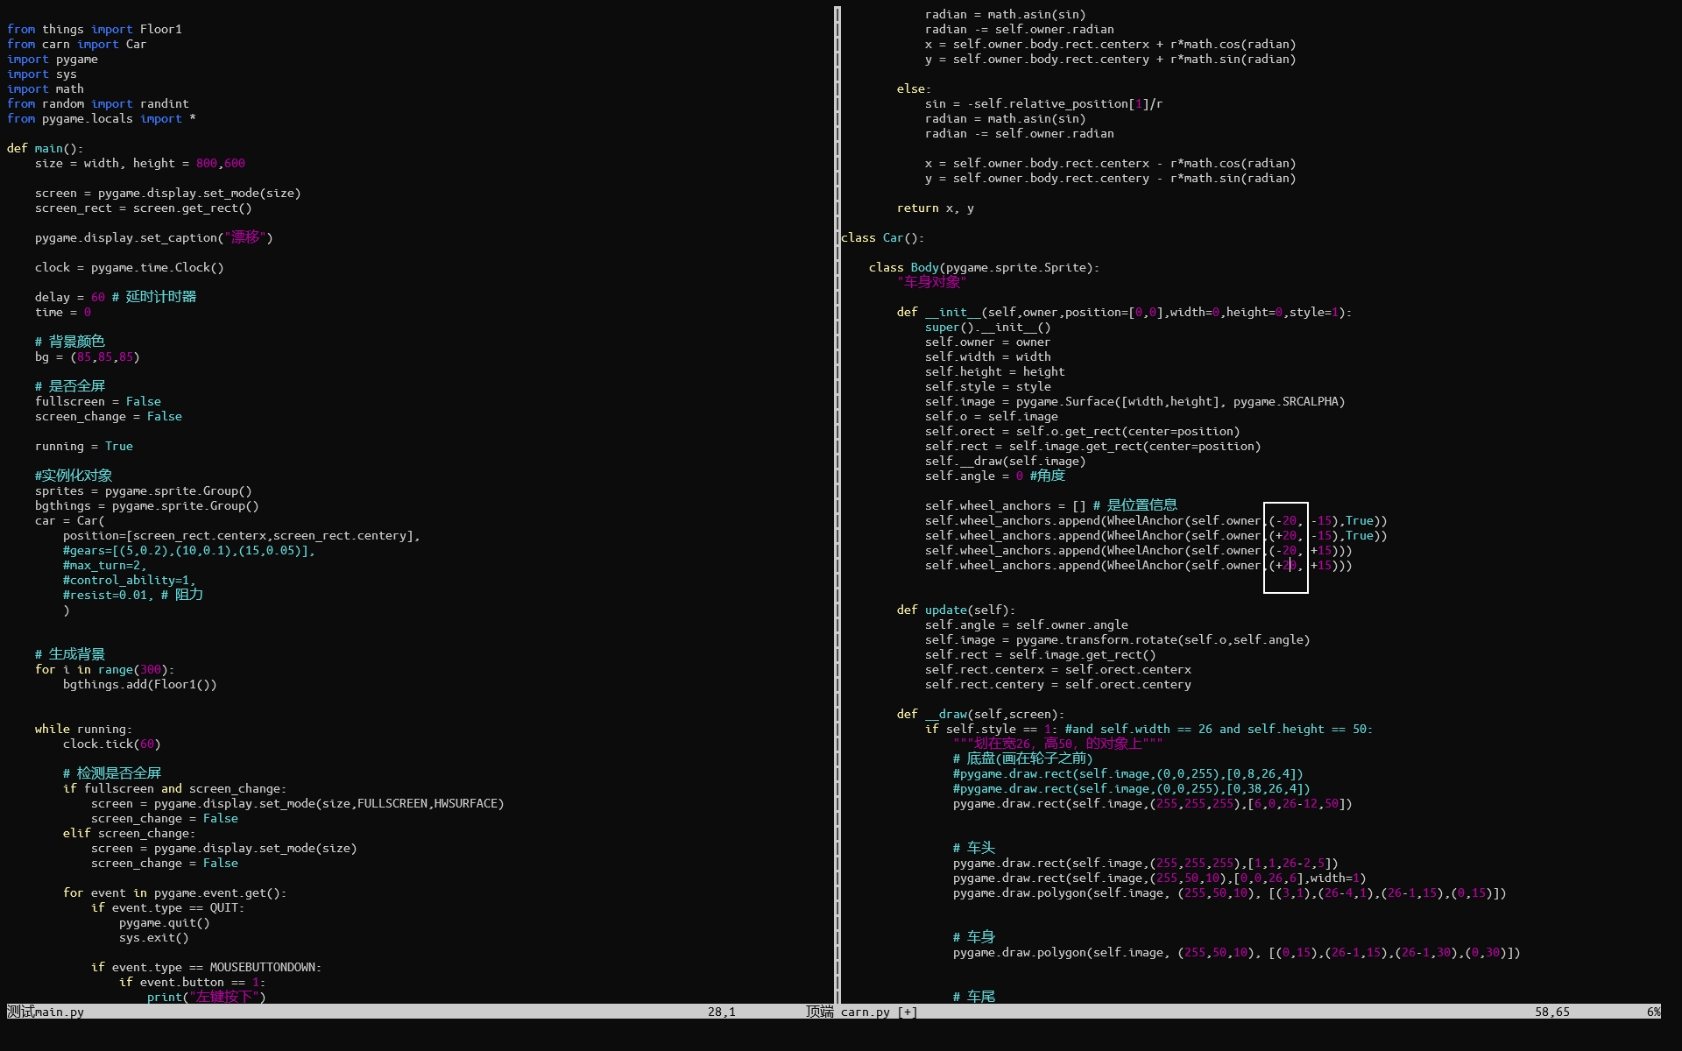Viewport: 1682px width, 1051px height.
Task: Click the 'clock.tick(60)' line
Action: coord(112,744)
